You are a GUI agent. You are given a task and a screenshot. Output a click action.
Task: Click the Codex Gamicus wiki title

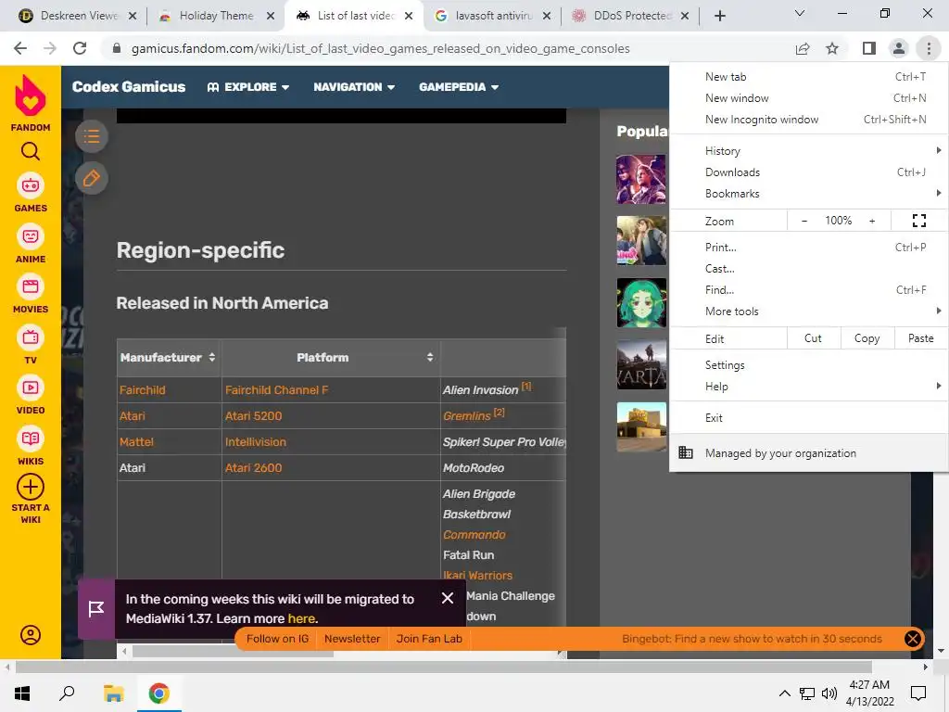point(128,86)
